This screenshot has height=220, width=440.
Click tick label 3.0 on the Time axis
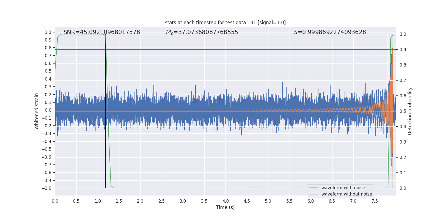pos(183,201)
